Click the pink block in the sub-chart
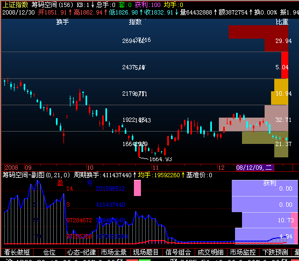This screenshot has width=299, height=261. [x=137, y=188]
